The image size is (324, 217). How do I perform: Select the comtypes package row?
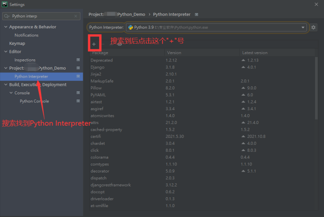(x=202, y=164)
